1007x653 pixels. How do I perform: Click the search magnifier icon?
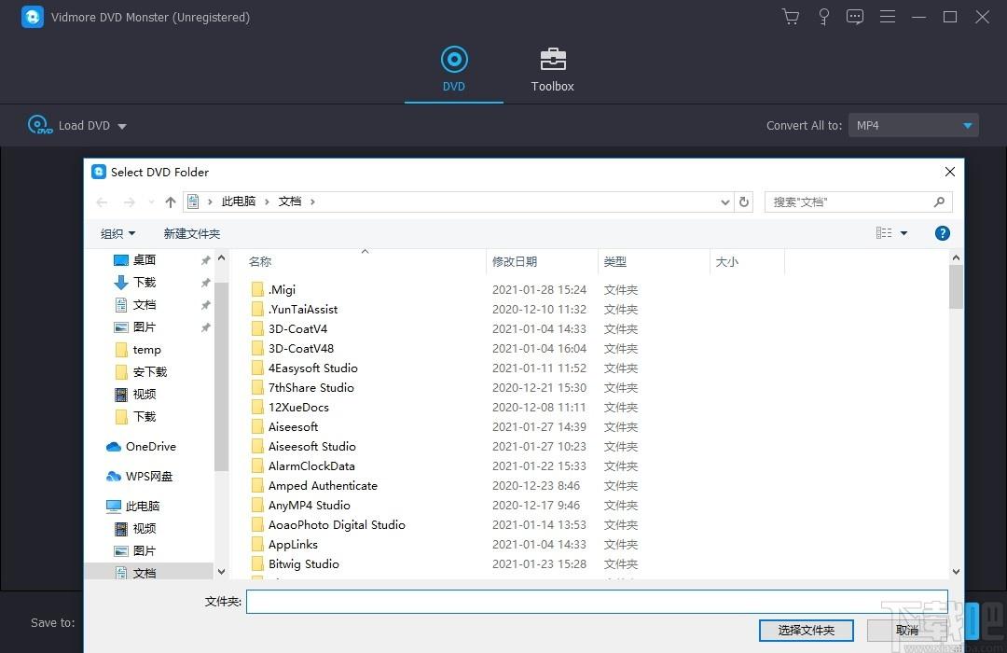point(940,201)
